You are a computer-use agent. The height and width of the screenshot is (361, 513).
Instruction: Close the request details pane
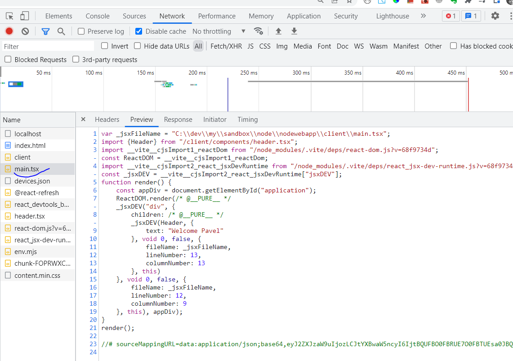(x=83, y=119)
